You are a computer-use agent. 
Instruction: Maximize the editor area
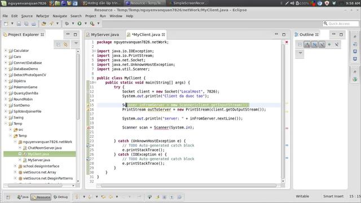(284, 34)
